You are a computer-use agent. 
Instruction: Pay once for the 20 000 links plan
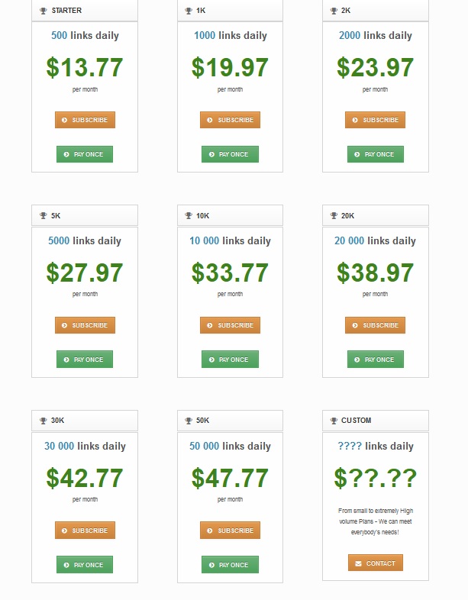coord(376,360)
